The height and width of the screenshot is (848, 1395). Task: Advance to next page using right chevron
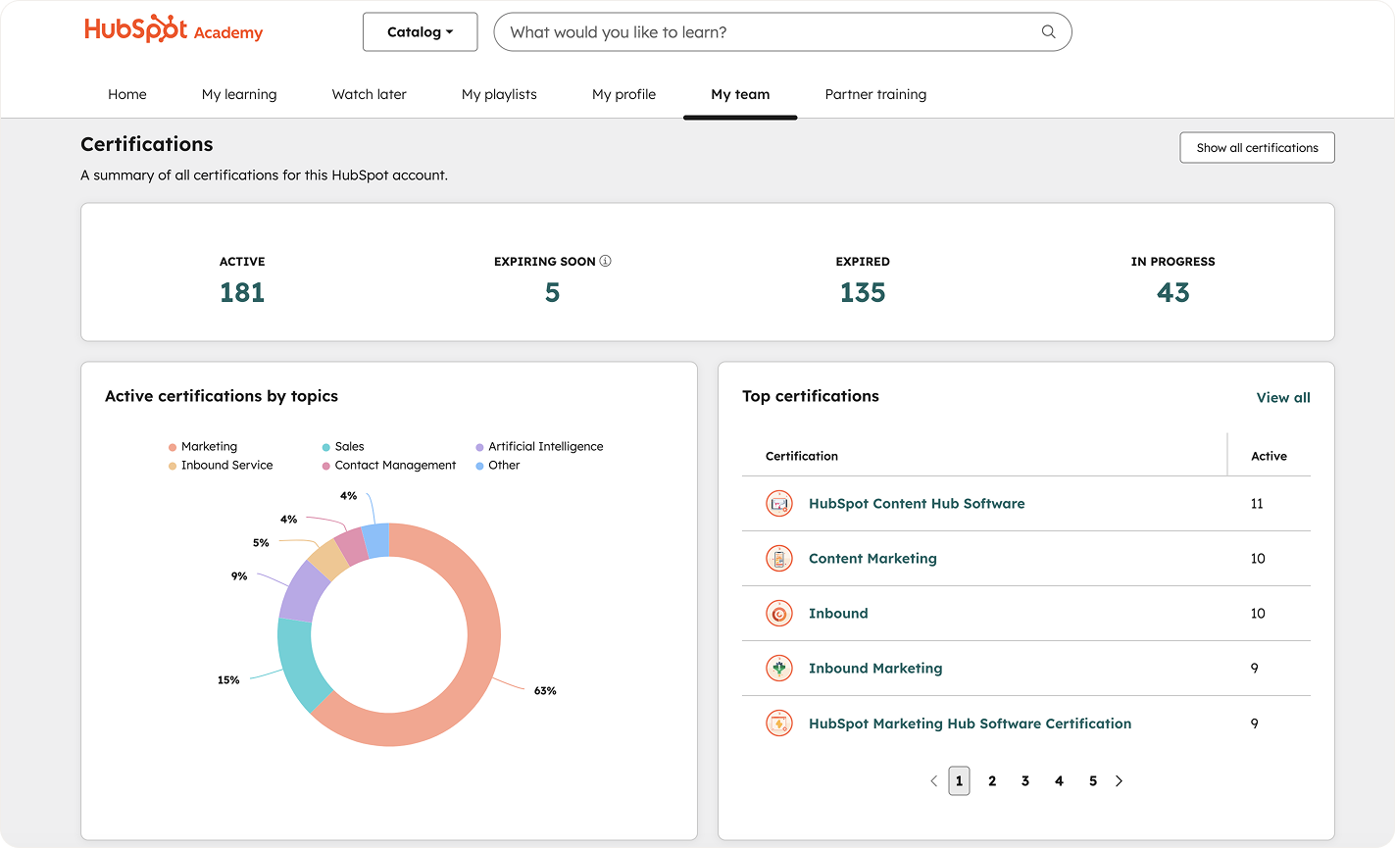[1119, 780]
